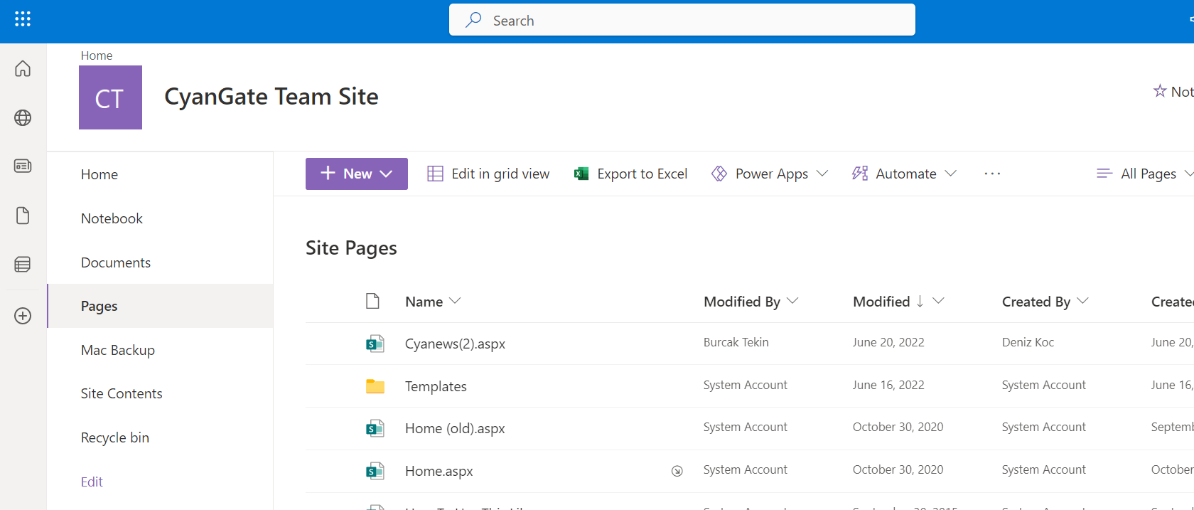Click the My files document icon

click(23, 216)
